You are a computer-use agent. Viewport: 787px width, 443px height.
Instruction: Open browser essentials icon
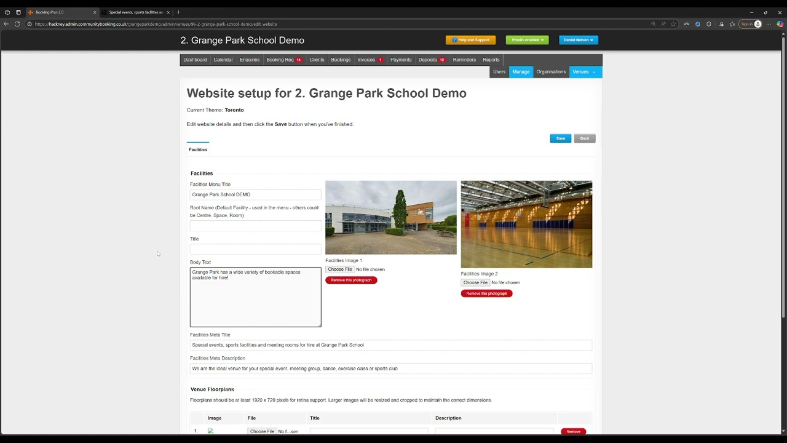(721, 24)
